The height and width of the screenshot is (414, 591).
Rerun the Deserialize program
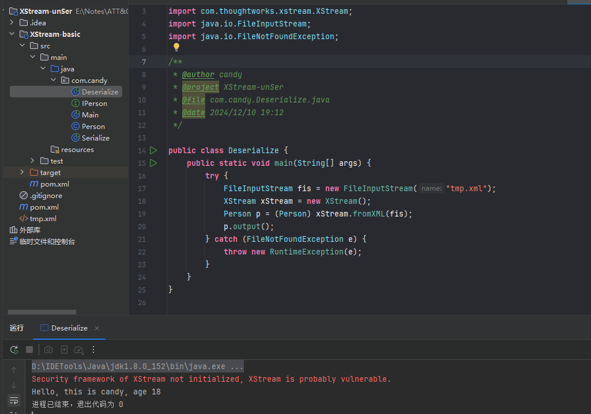coord(14,350)
